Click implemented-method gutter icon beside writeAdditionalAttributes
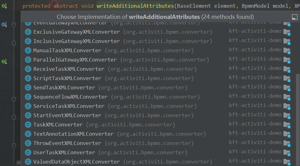The image size is (300, 166). pyautogui.click(x=4, y=6)
